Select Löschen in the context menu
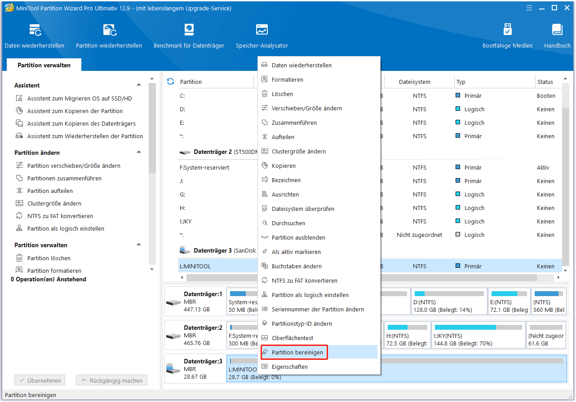The height and width of the screenshot is (402, 576). point(319,94)
